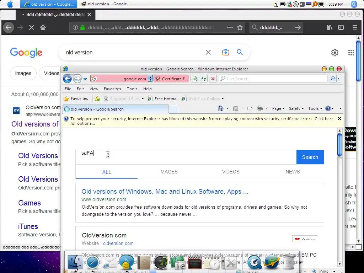Click Live Search magnifier button

[332, 79]
